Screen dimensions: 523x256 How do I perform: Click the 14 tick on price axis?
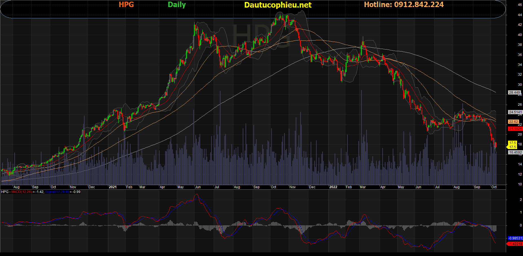pyautogui.click(x=520, y=164)
